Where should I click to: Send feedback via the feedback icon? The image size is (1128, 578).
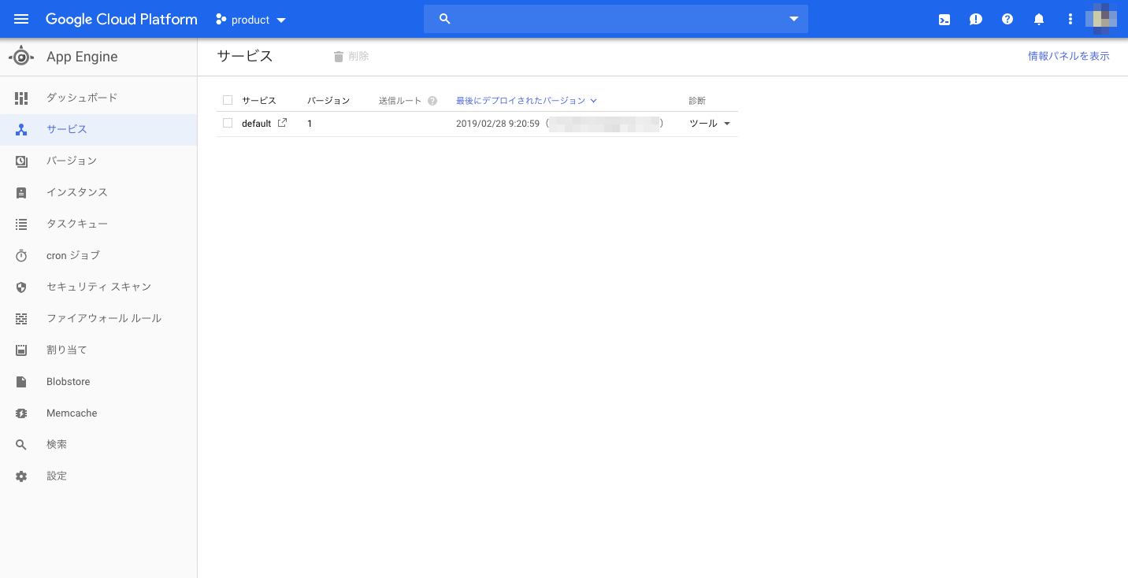[x=975, y=19]
